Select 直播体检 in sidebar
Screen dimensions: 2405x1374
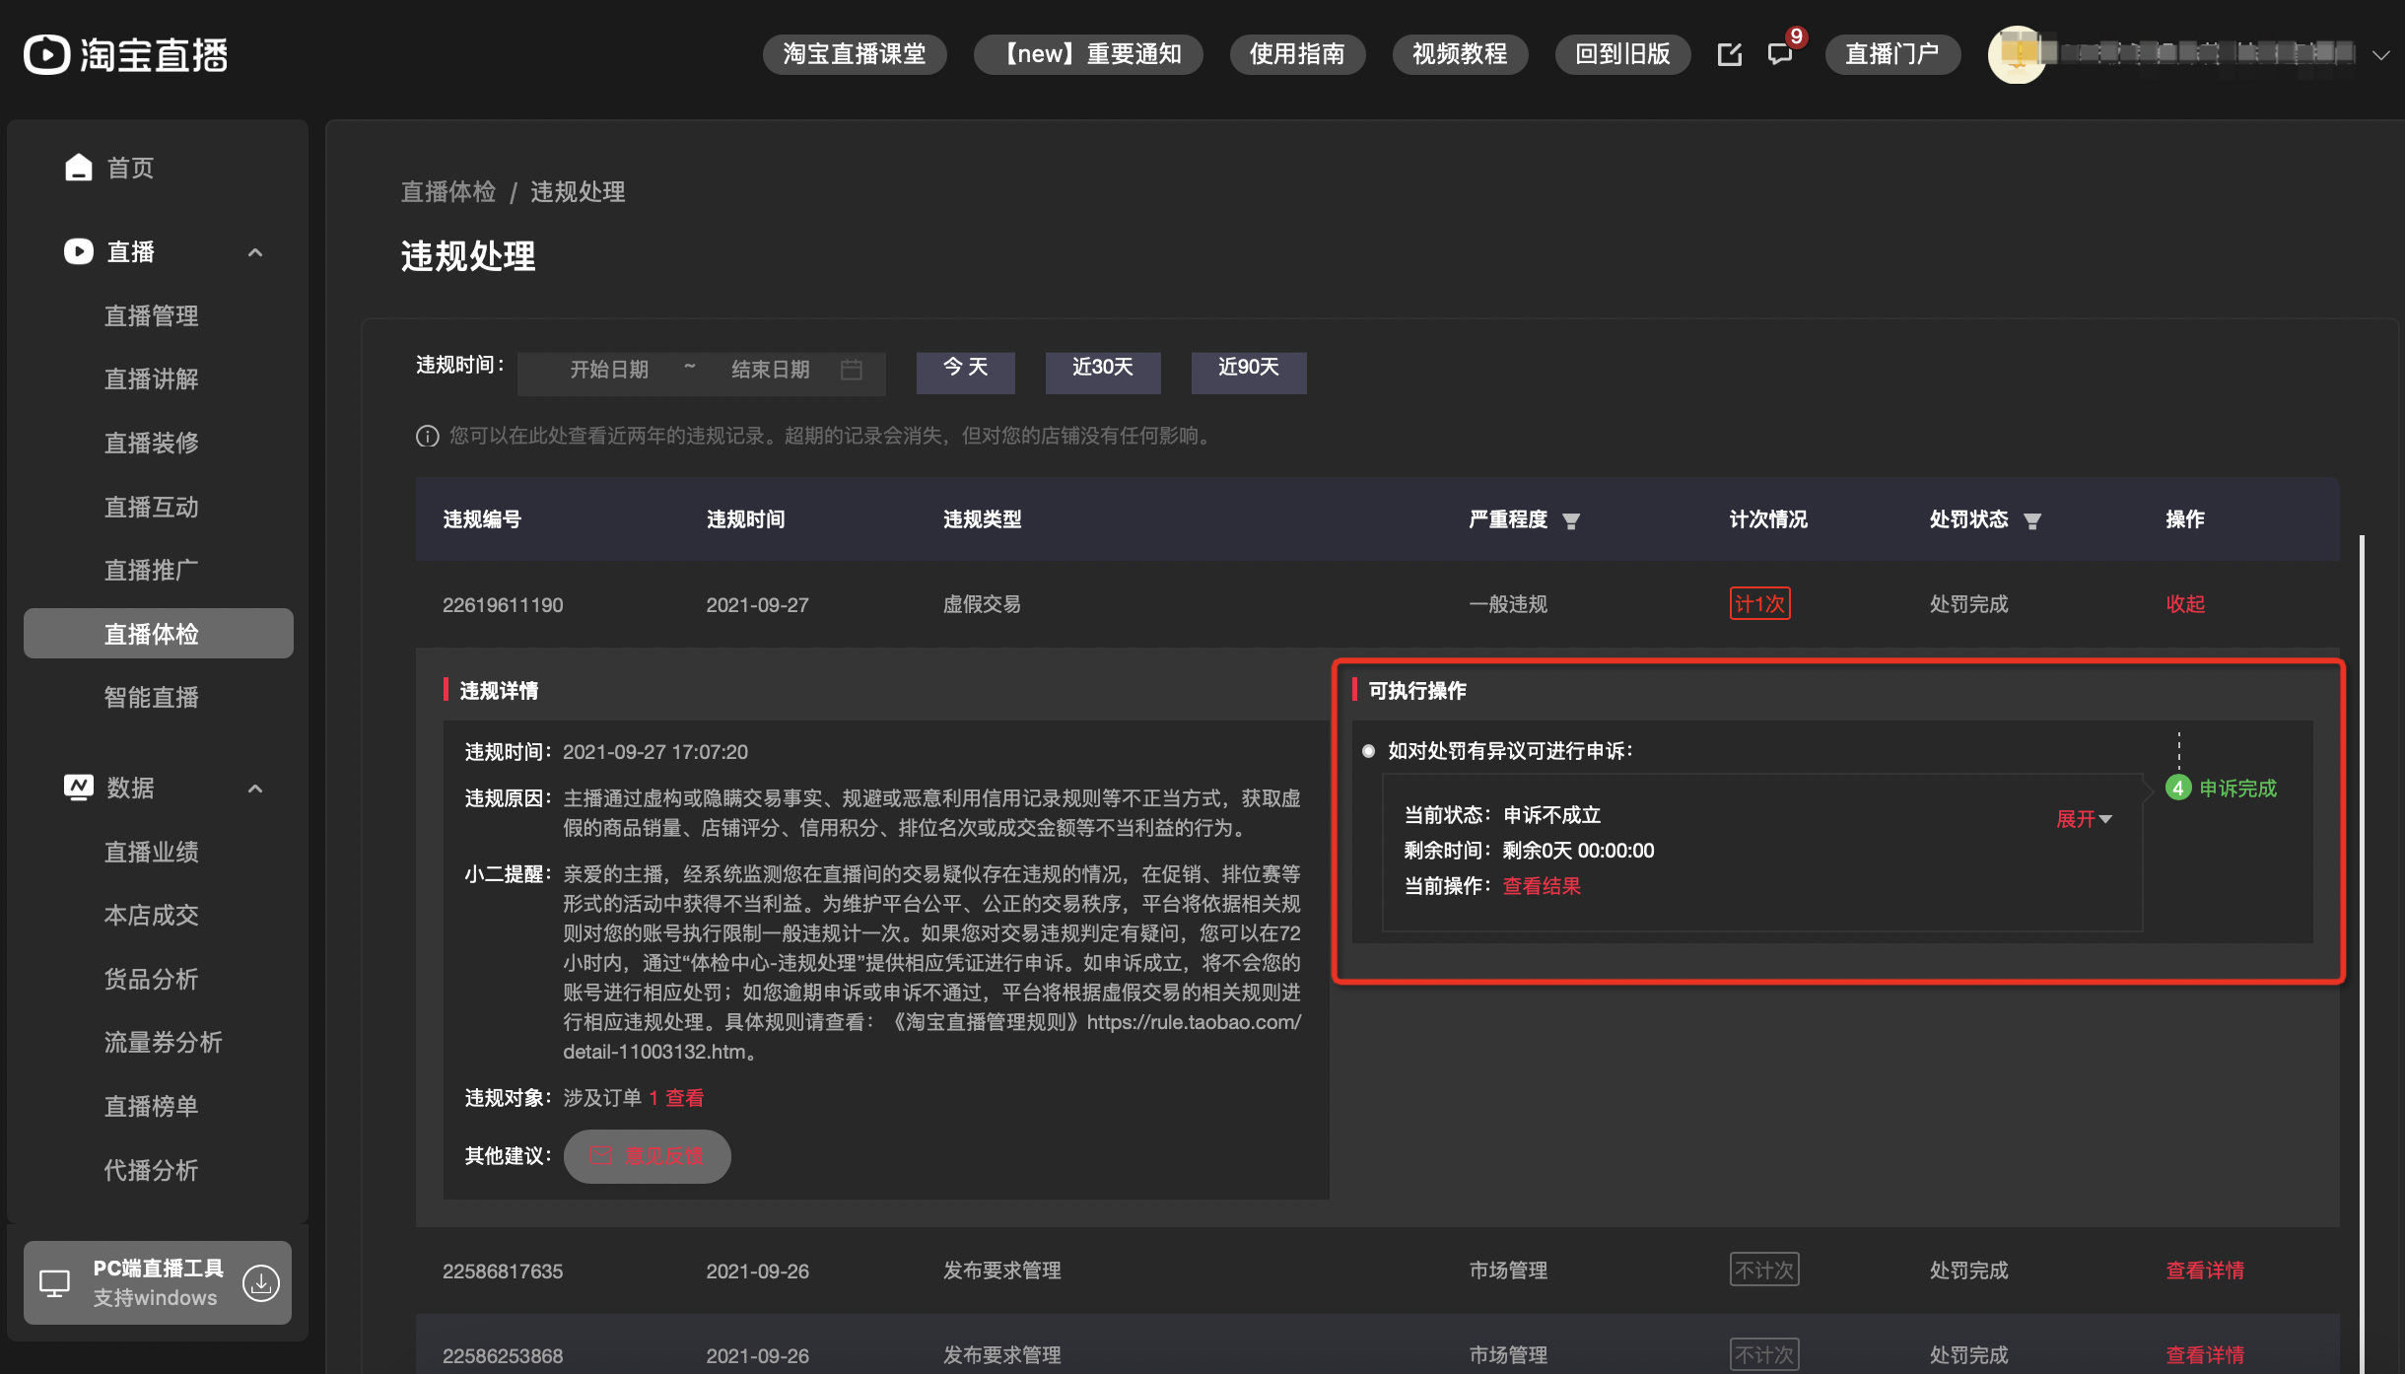click(x=159, y=633)
